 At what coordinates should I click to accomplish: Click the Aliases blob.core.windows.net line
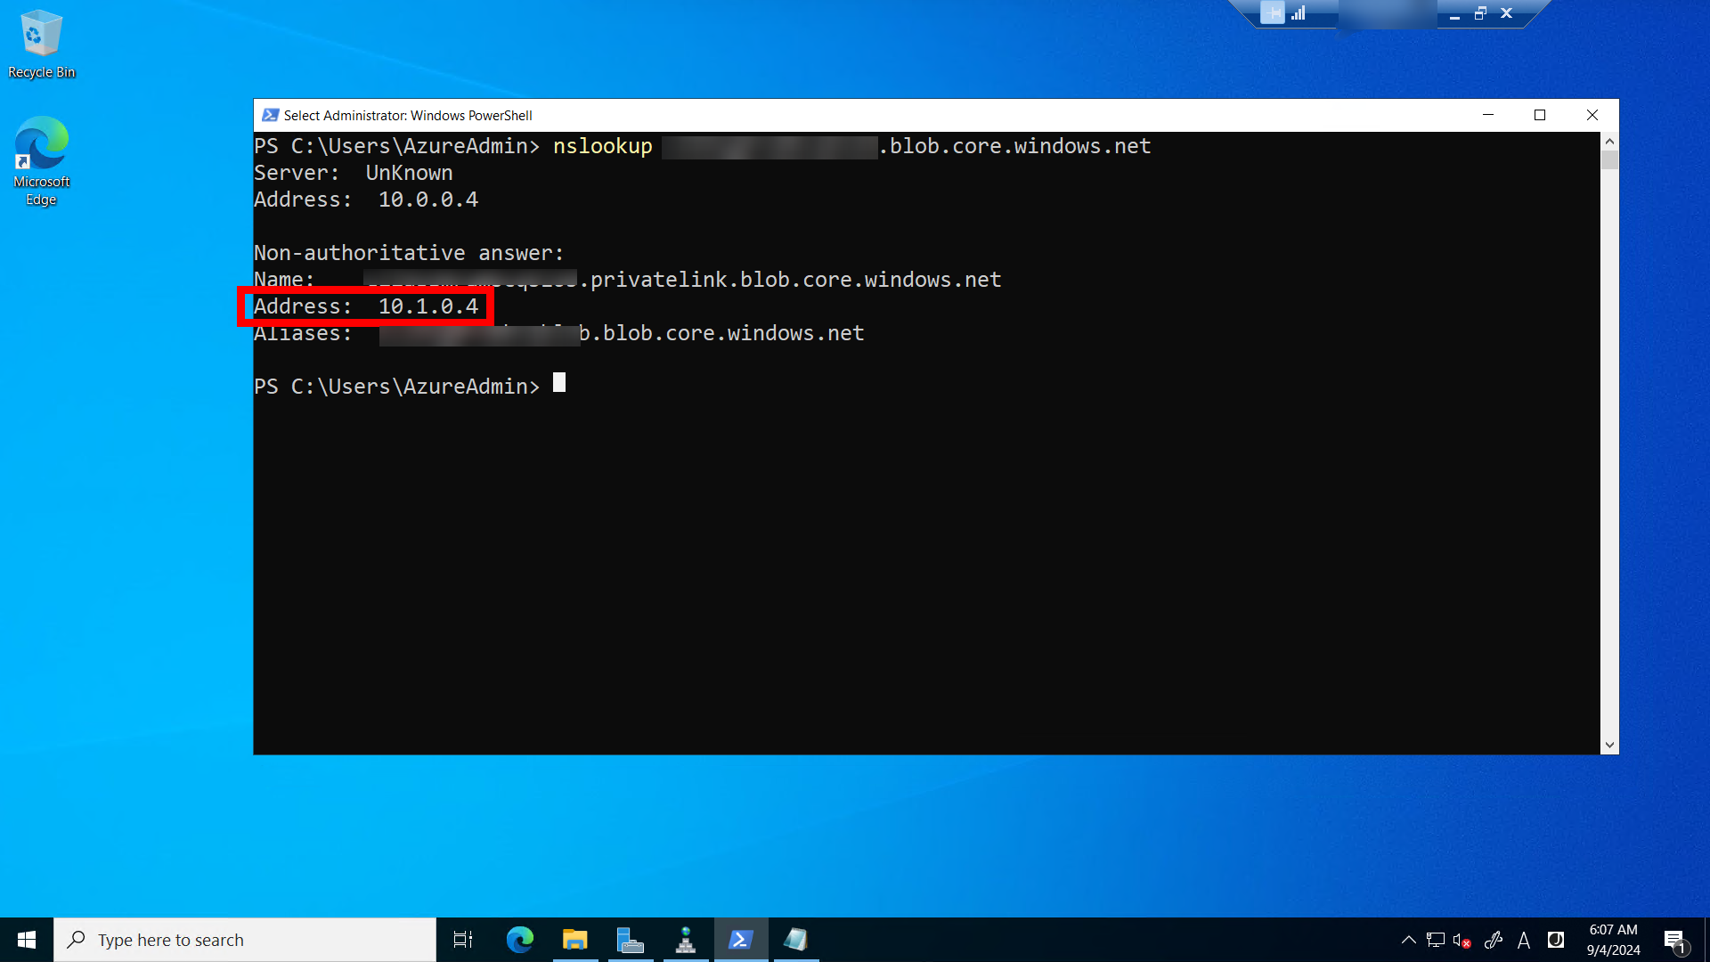tap(559, 333)
